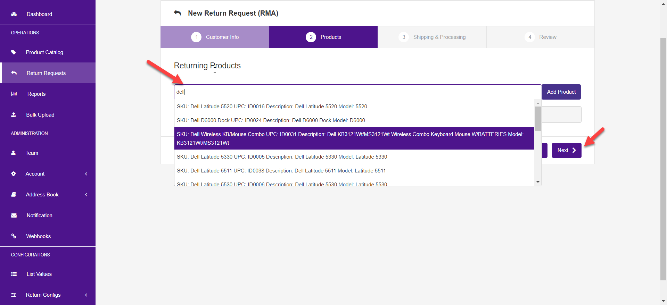The height and width of the screenshot is (305, 667).
Task: Click the product search field containing dell
Action: point(358,92)
